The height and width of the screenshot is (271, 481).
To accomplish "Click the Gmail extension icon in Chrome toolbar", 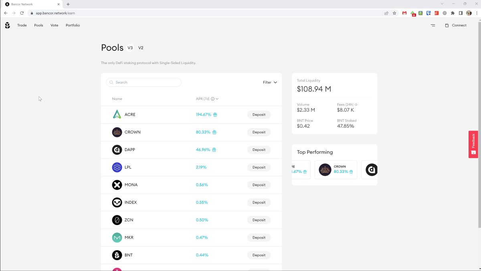I will (x=404, y=13).
